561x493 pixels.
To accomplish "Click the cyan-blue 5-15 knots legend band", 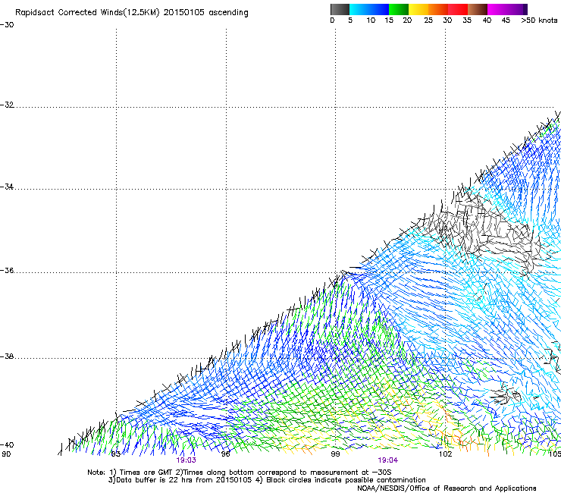I will tap(369, 9).
